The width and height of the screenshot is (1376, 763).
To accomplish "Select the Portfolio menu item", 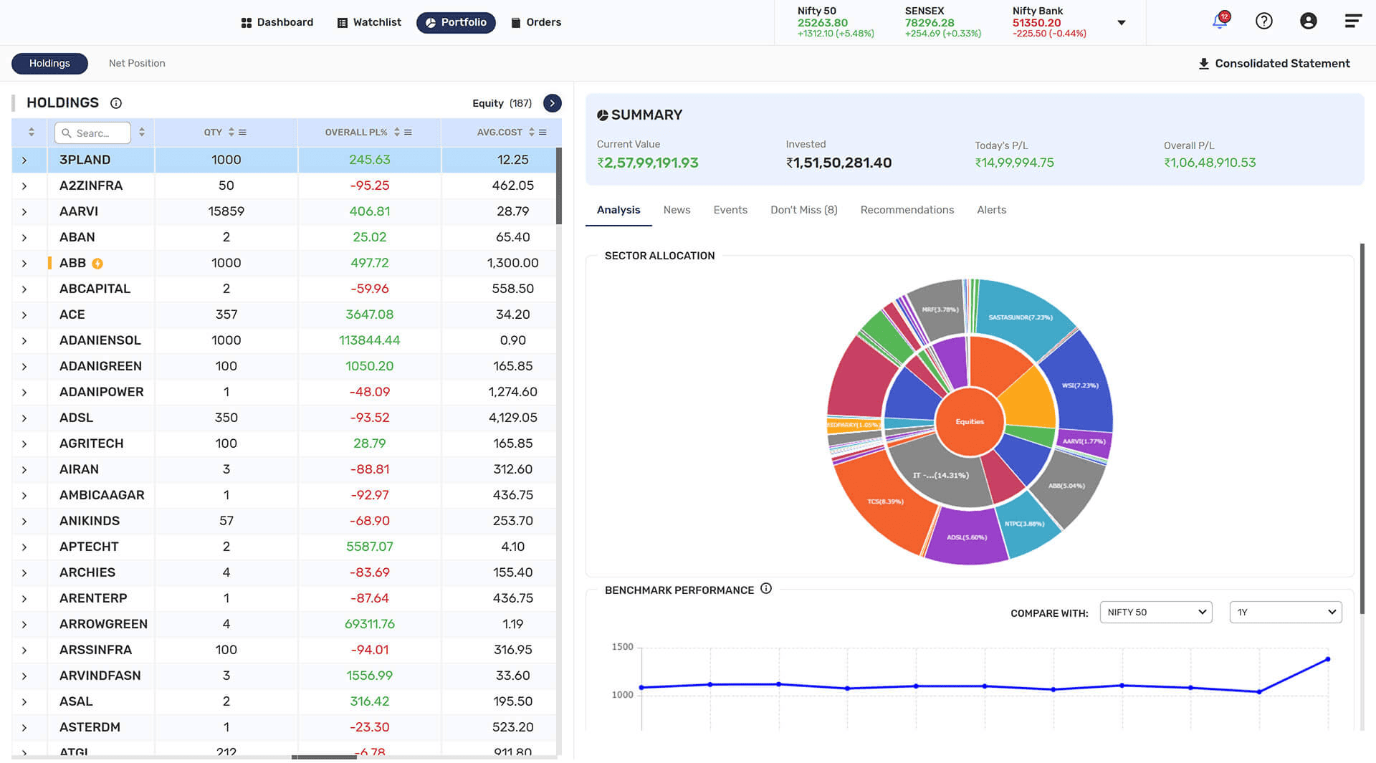I will 456,22.
